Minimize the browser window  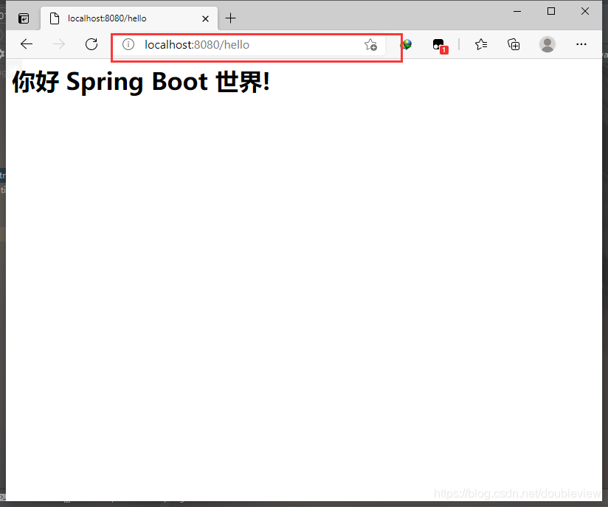(517, 11)
